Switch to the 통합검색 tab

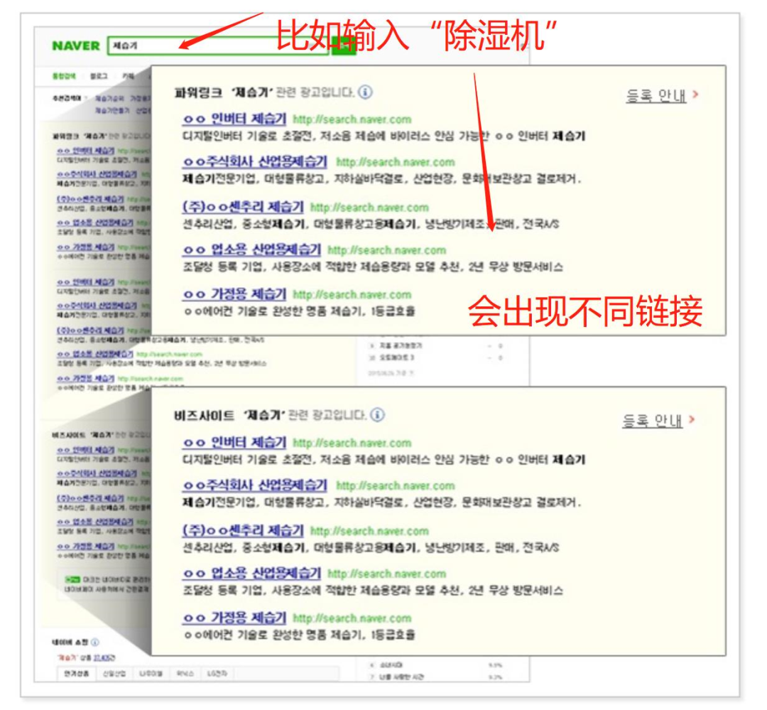point(64,76)
